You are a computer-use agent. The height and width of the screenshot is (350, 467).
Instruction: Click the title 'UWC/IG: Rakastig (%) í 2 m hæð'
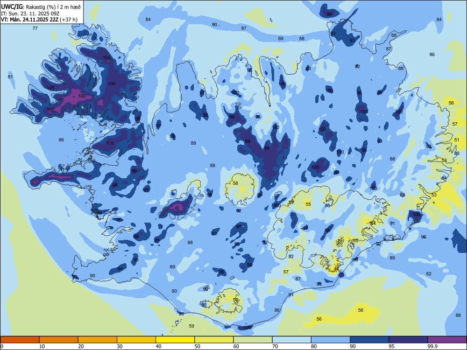(x=41, y=7)
